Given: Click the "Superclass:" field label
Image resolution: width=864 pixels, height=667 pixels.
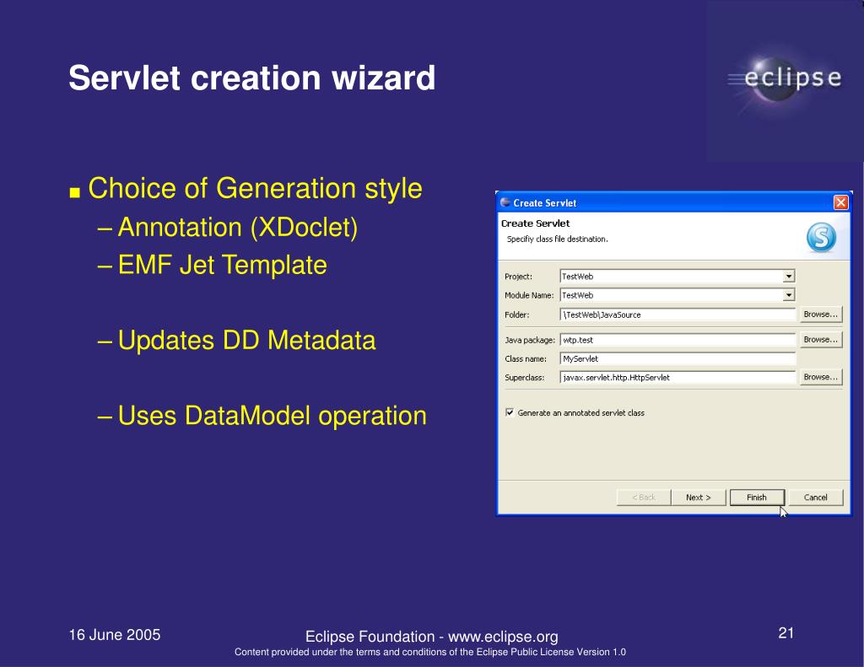Looking at the screenshot, I should click(524, 378).
